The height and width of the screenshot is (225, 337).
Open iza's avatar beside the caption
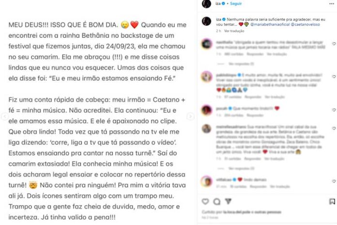[x=206, y=21]
